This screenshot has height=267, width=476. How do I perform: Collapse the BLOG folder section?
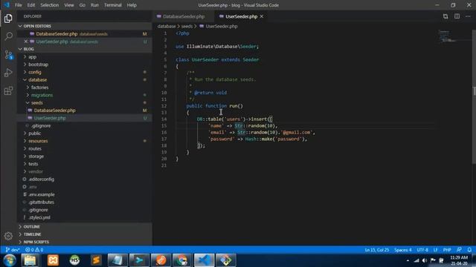(x=84, y=49)
